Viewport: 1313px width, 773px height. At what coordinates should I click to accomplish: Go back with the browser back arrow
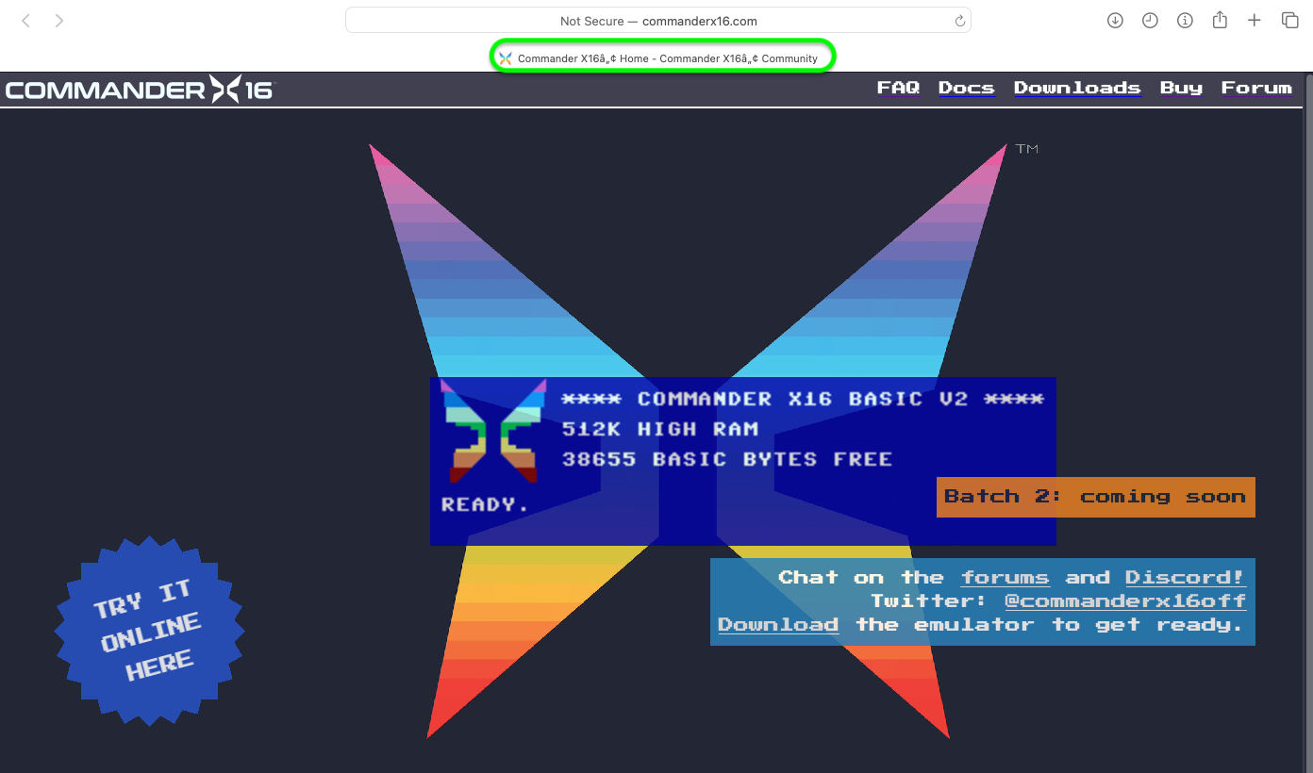(x=26, y=21)
